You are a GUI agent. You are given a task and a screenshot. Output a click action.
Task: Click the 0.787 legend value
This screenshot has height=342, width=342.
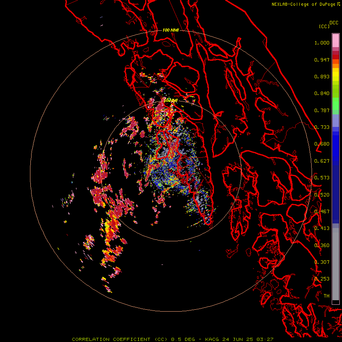pyautogui.click(x=322, y=110)
